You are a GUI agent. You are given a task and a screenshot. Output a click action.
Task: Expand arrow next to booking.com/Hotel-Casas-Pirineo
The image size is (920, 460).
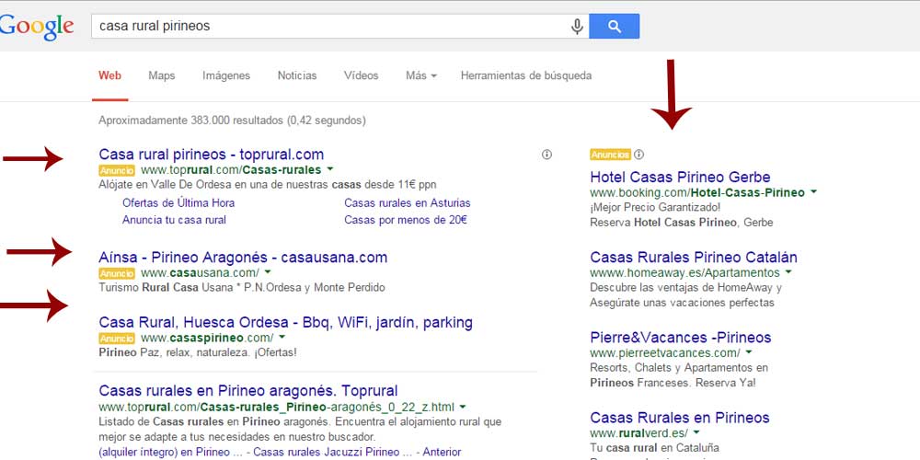coord(812,192)
